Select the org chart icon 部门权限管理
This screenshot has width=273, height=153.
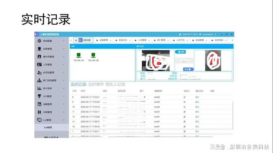pos(39,80)
